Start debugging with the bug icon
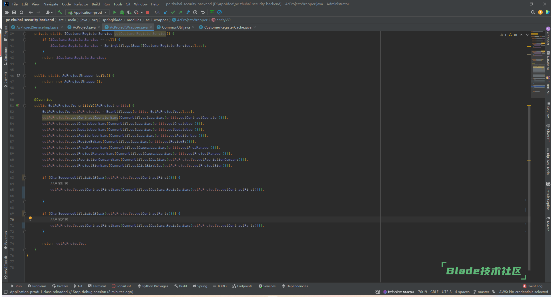 [x=122, y=12]
